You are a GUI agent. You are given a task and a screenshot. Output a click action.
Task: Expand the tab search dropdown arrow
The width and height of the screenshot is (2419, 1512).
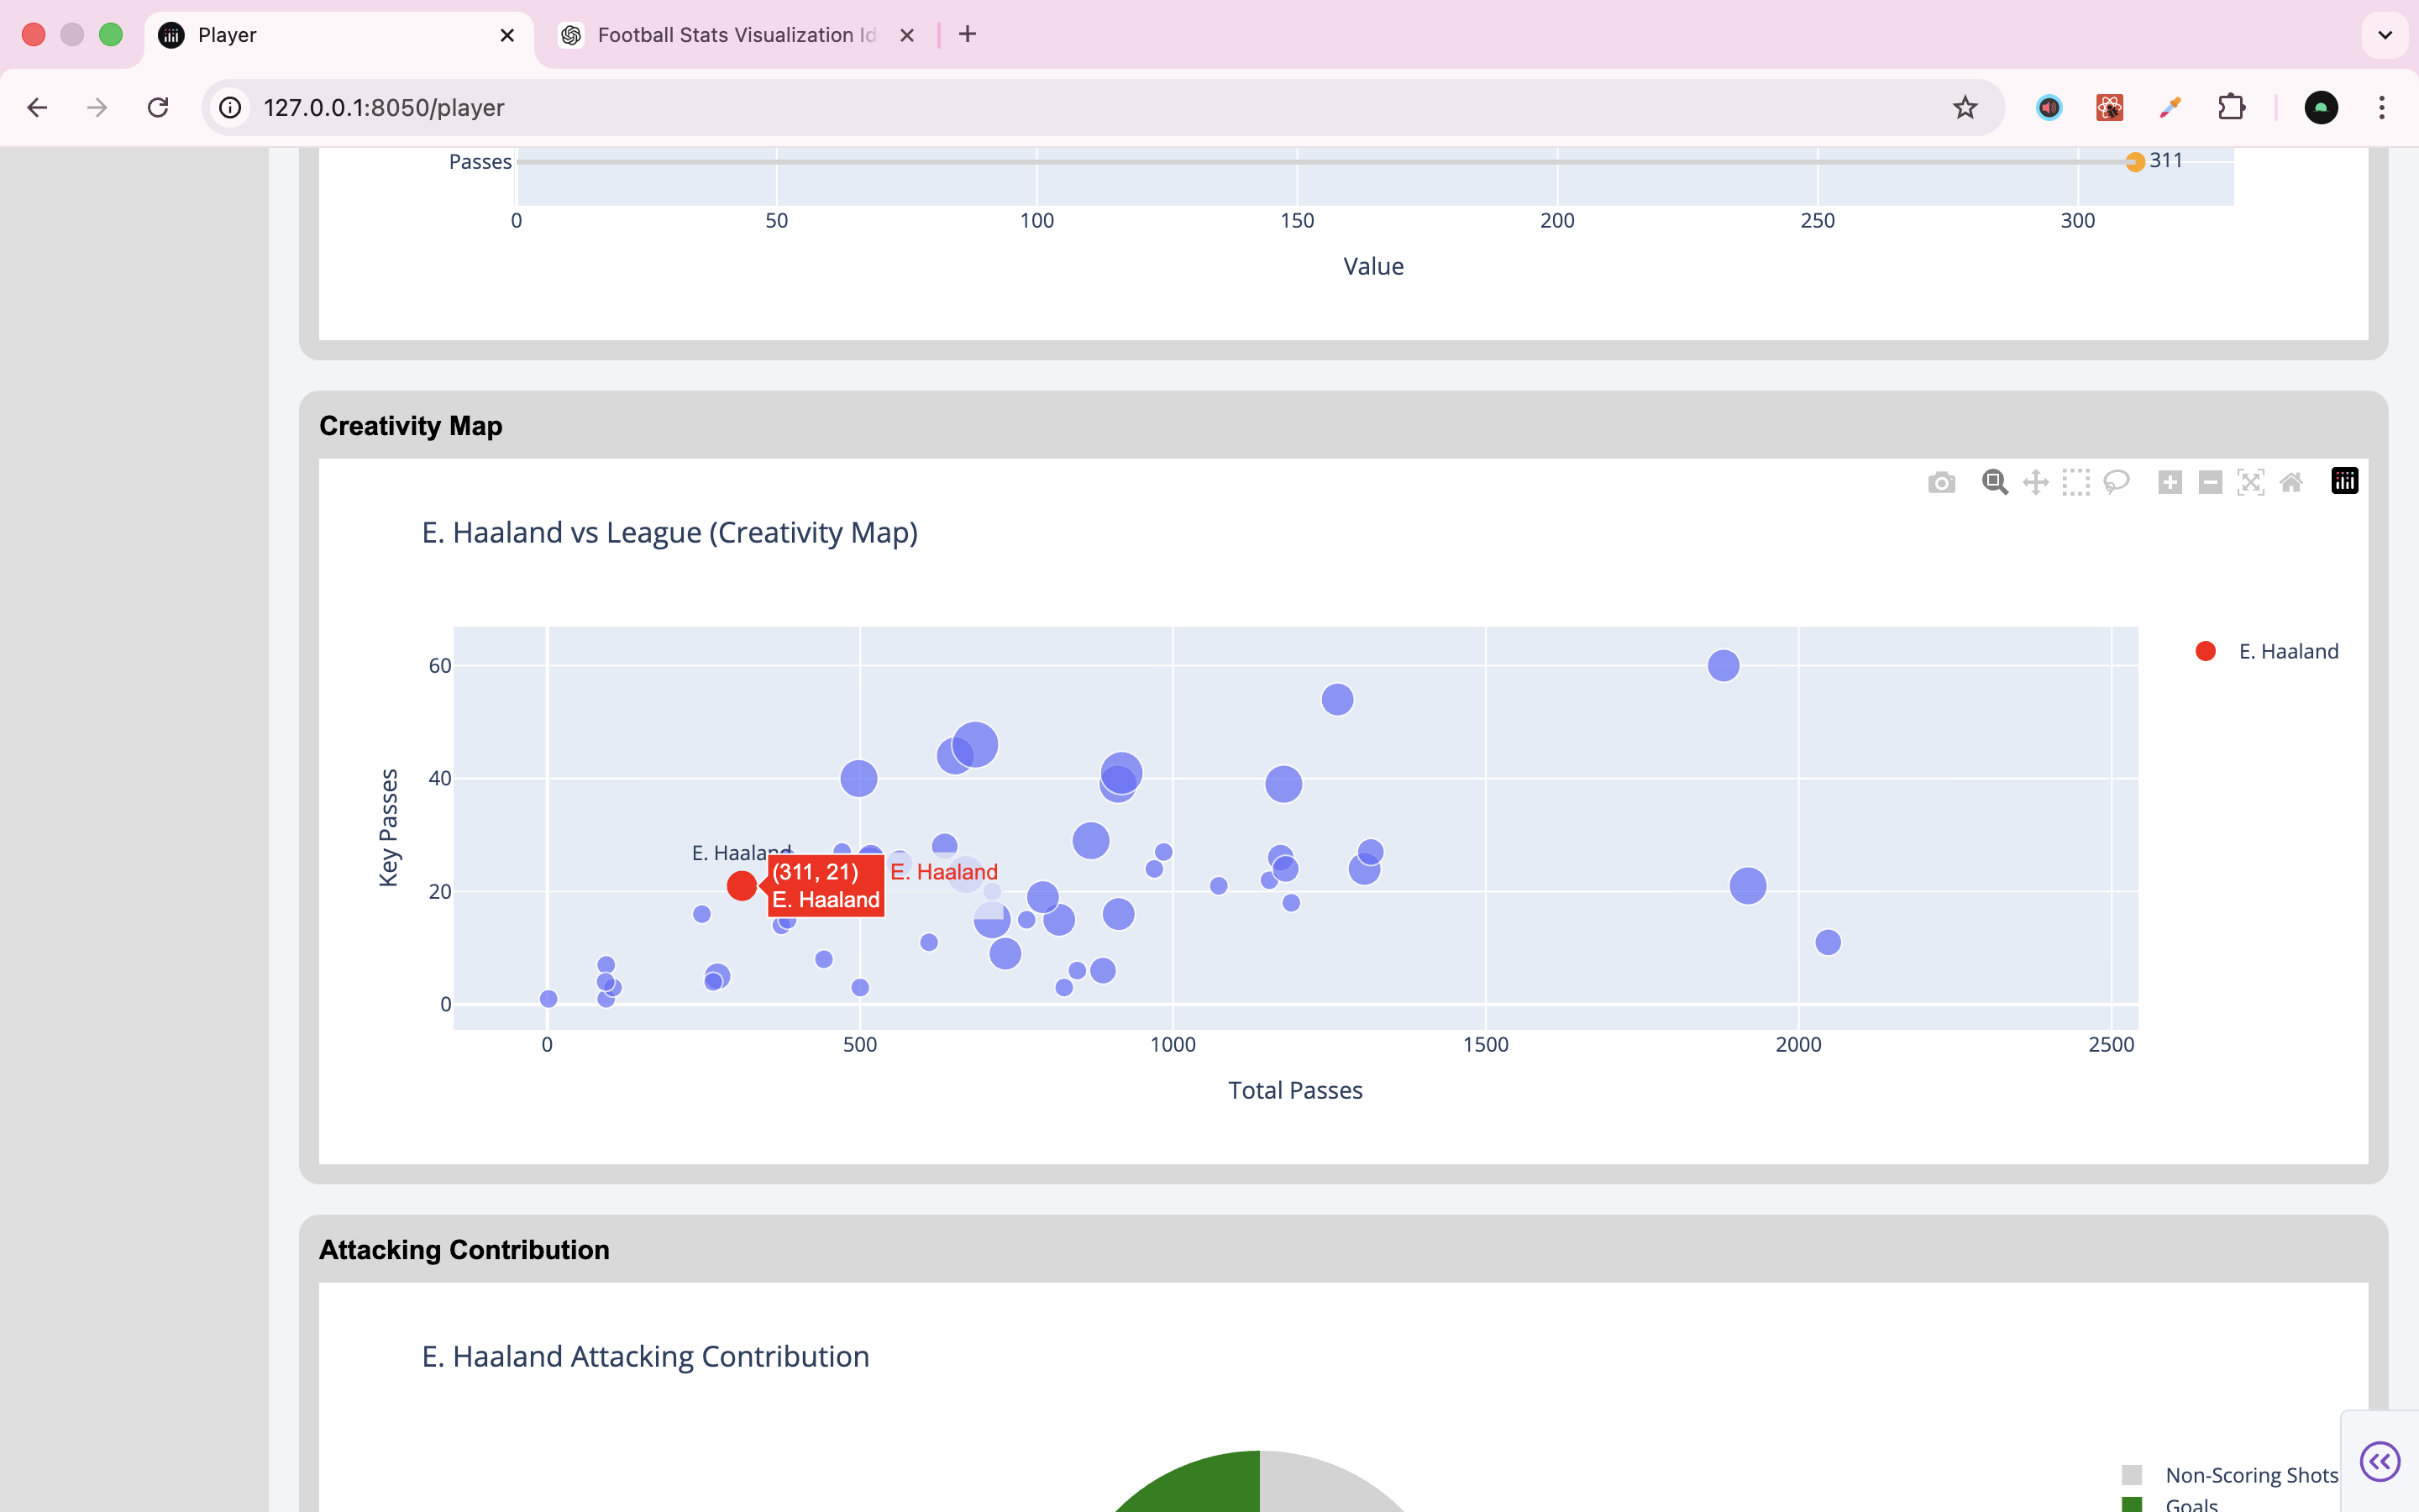2385,35
